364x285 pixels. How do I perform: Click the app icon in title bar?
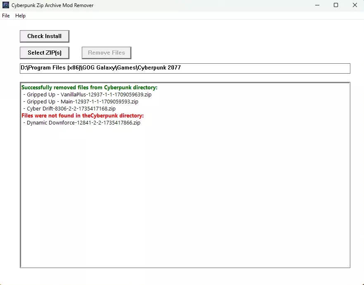click(5, 5)
